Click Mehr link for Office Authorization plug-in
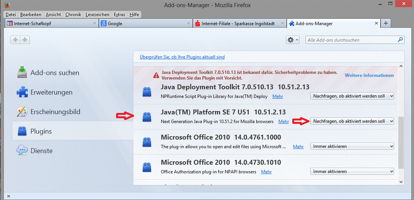This screenshot has height=200, width=414. (266, 172)
